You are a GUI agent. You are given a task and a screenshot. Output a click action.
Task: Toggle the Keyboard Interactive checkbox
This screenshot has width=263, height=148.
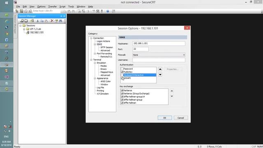click(122, 75)
